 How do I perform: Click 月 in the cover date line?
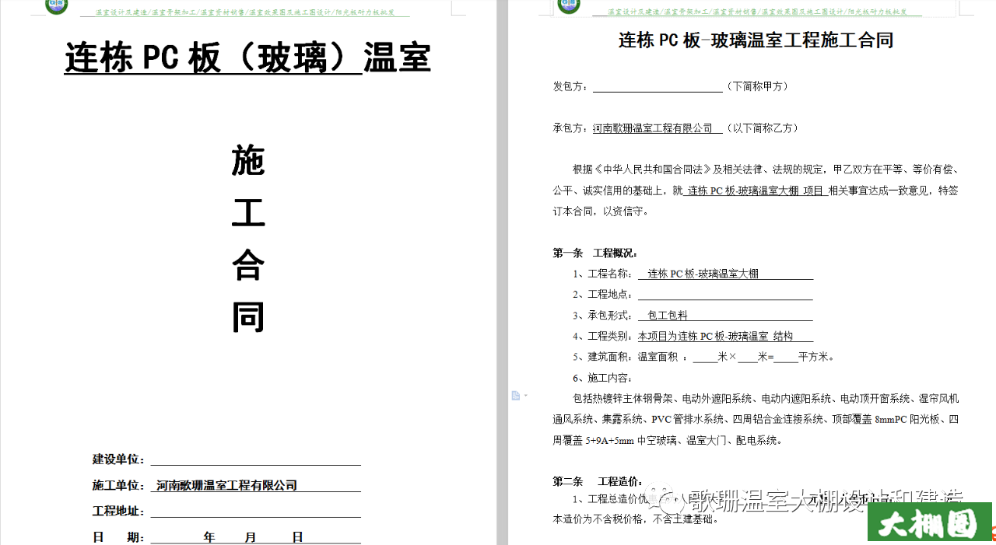(x=250, y=537)
